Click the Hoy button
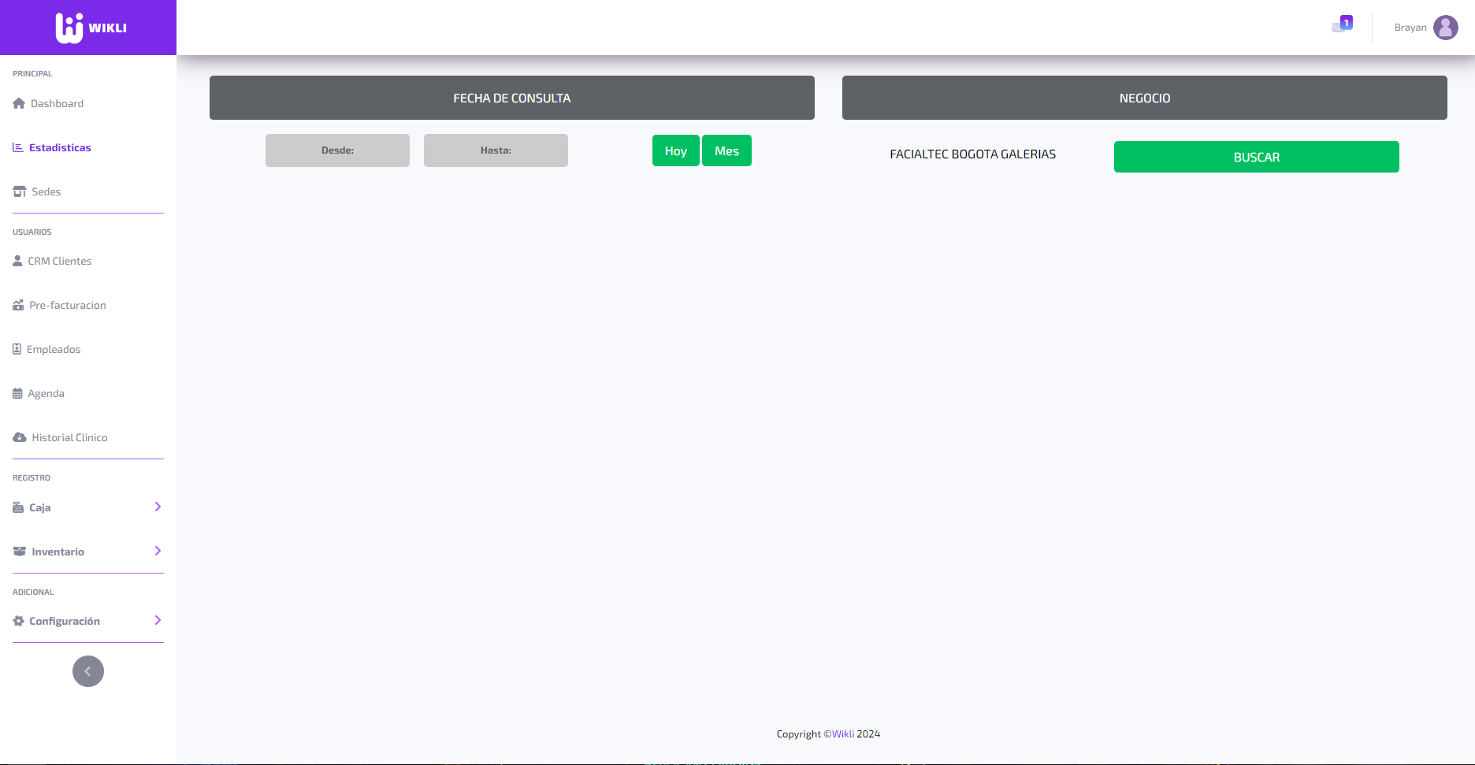1475x765 pixels. [676, 150]
